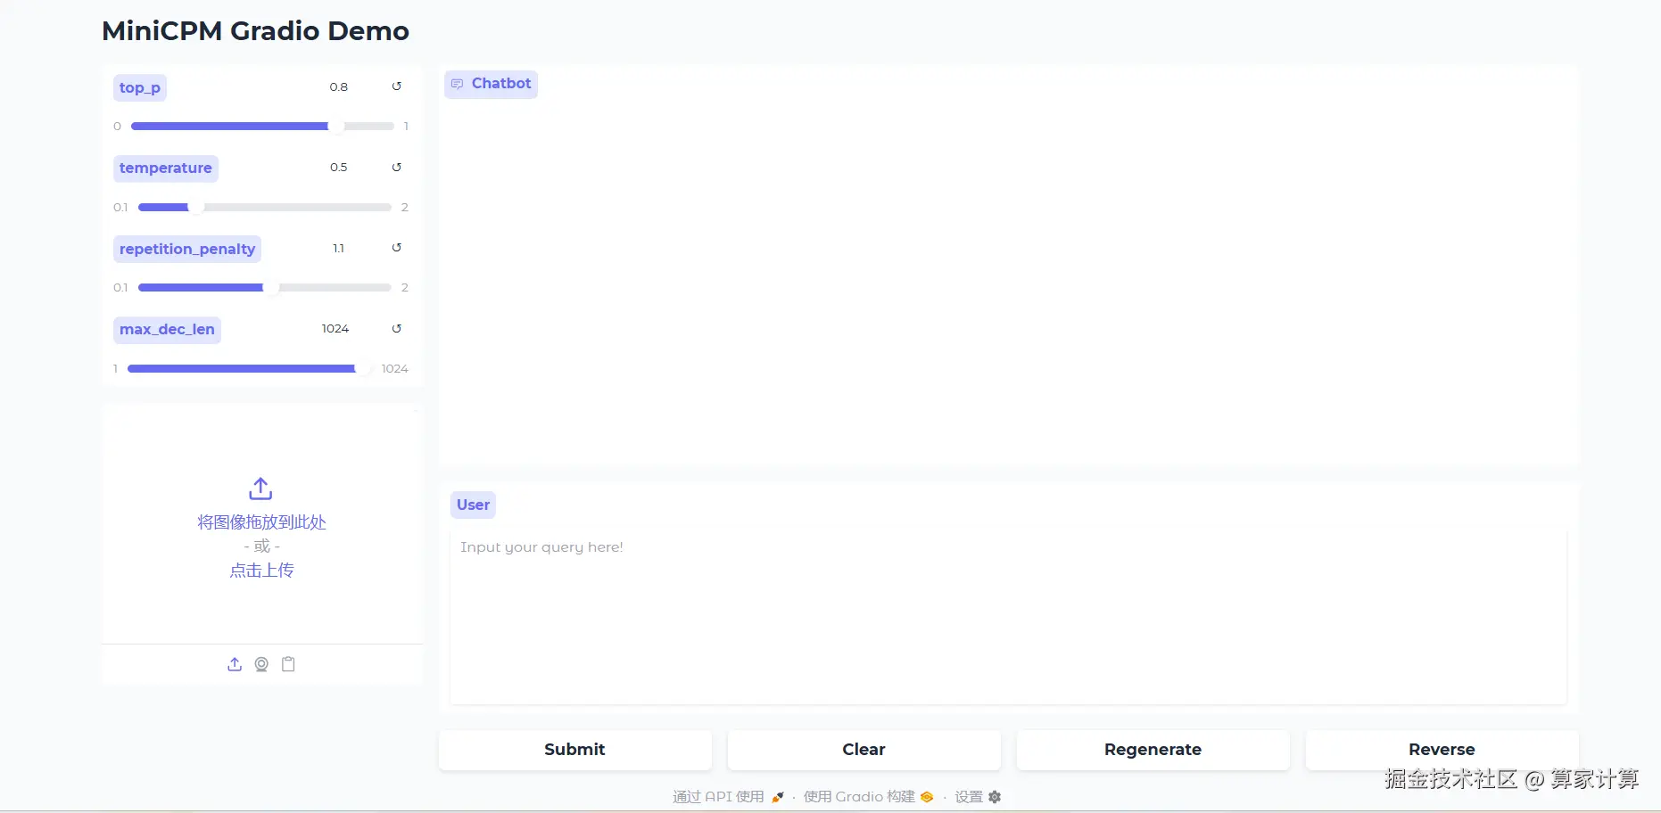This screenshot has height=813, width=1661.
Task: Click the large upload arrow icon
Action: [260, 489]
